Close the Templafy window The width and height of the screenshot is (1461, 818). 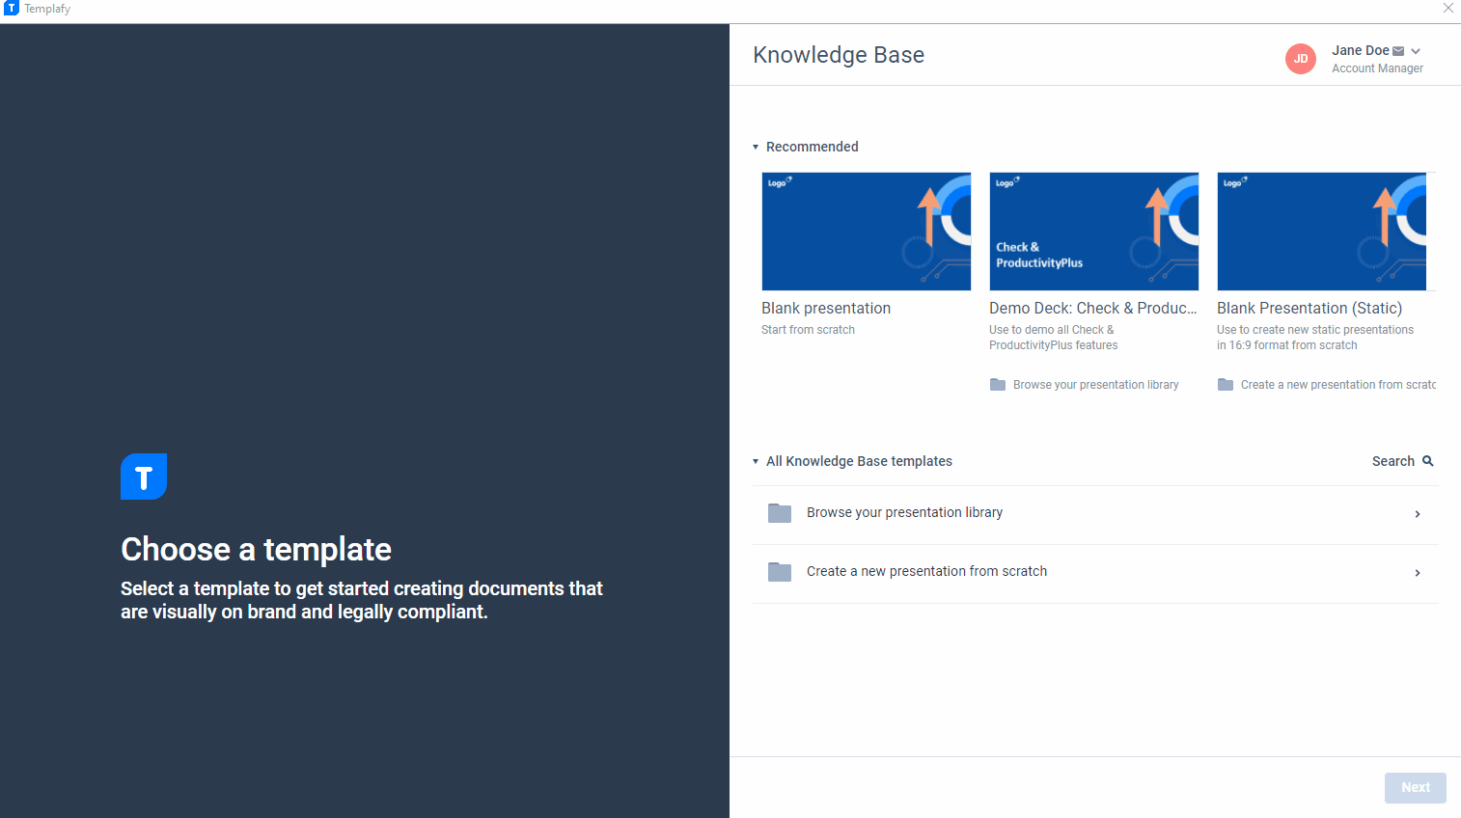[1448, 8]
